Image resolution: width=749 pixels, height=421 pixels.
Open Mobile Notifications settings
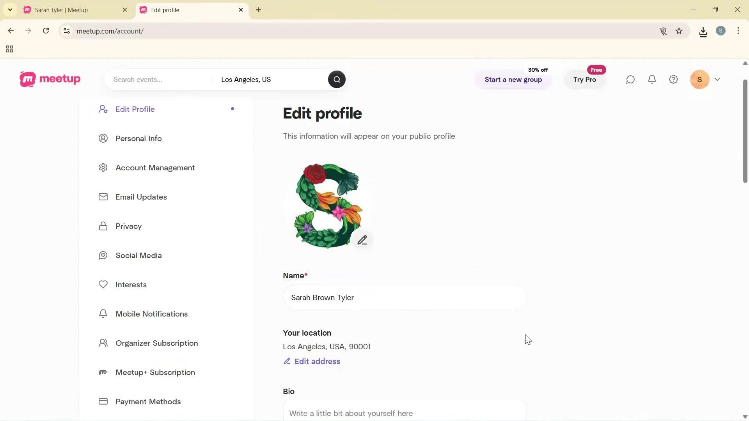(151, 313)
